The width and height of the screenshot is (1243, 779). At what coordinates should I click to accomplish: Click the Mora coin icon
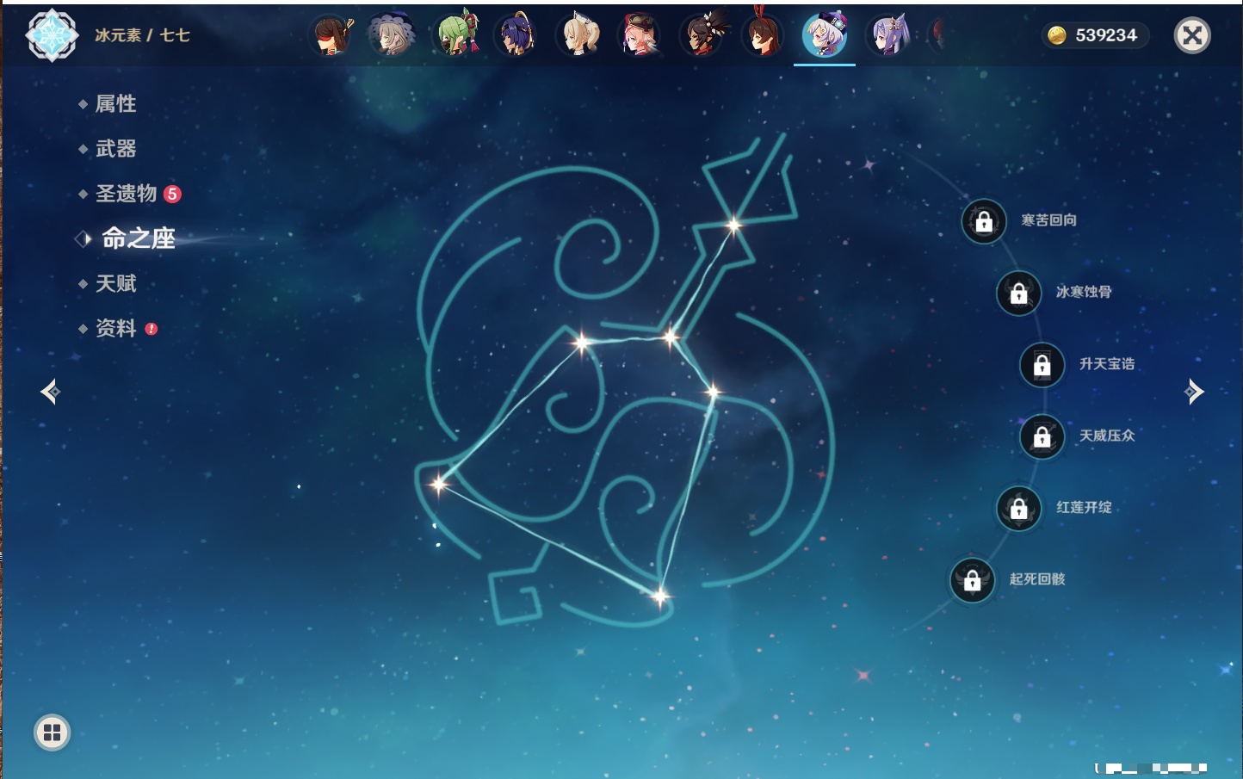[x=1056, y=35]
